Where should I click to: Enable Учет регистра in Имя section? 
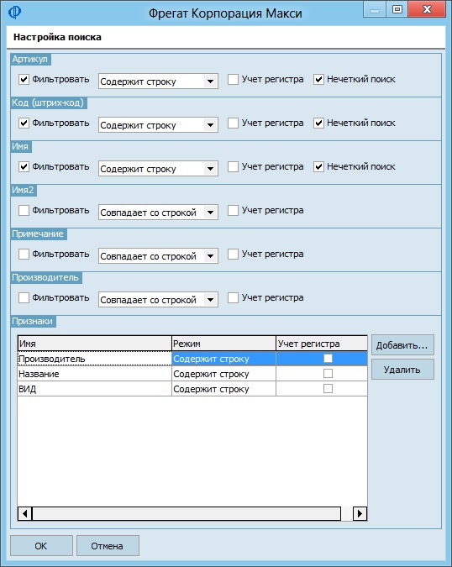point(234,166)
